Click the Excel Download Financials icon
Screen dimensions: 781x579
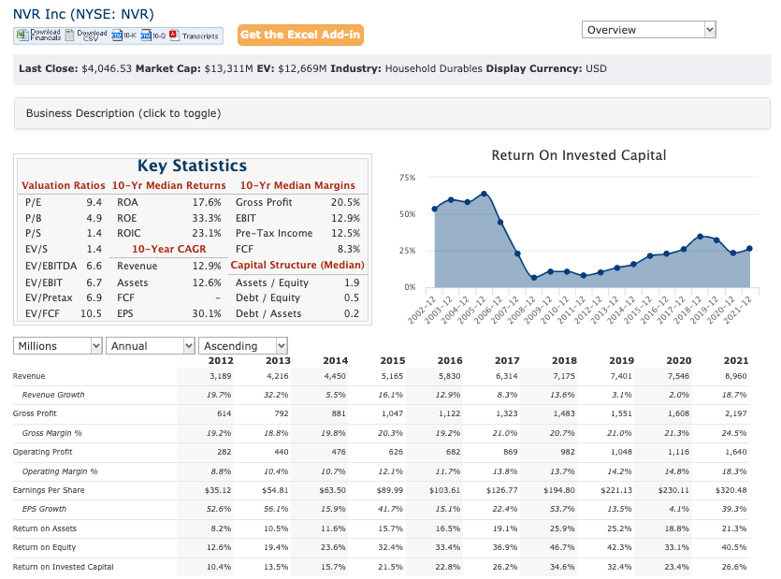pos(22,35)
